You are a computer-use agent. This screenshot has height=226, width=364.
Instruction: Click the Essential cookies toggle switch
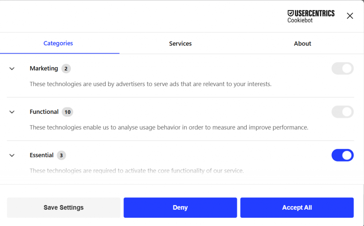coord(342,156)
